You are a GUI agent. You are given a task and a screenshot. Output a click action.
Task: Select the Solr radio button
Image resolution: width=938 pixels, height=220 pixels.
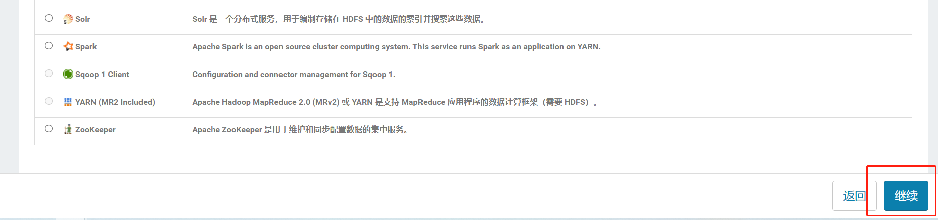pyautogui.click(x=49, y=18)
